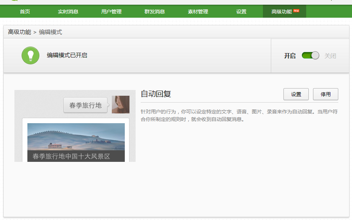Click the 春季旅行地 chat bubble
The image size is (352, 220).
85,104
